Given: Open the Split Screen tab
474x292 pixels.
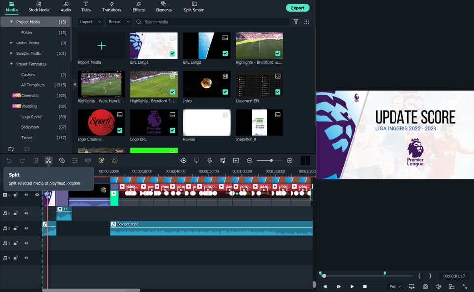Looking at the screenshot, I should click(194, 7).
